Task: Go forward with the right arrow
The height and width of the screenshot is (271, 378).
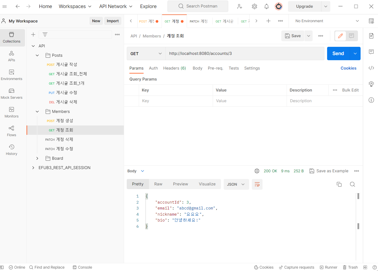Action: [x=28, y=6]
